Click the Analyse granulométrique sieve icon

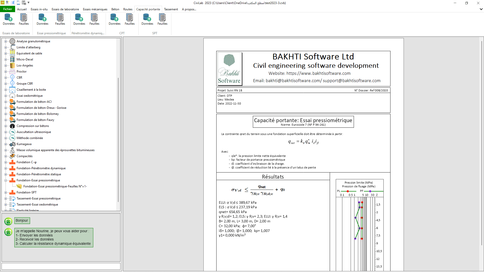(12, 41)
